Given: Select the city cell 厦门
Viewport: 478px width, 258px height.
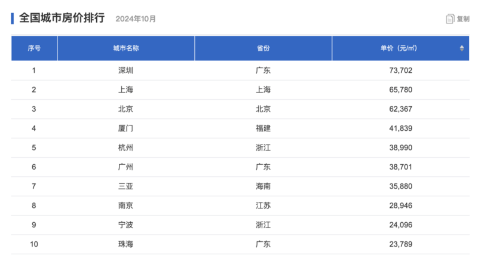Looking at the screenshot, I should point(125,128).
